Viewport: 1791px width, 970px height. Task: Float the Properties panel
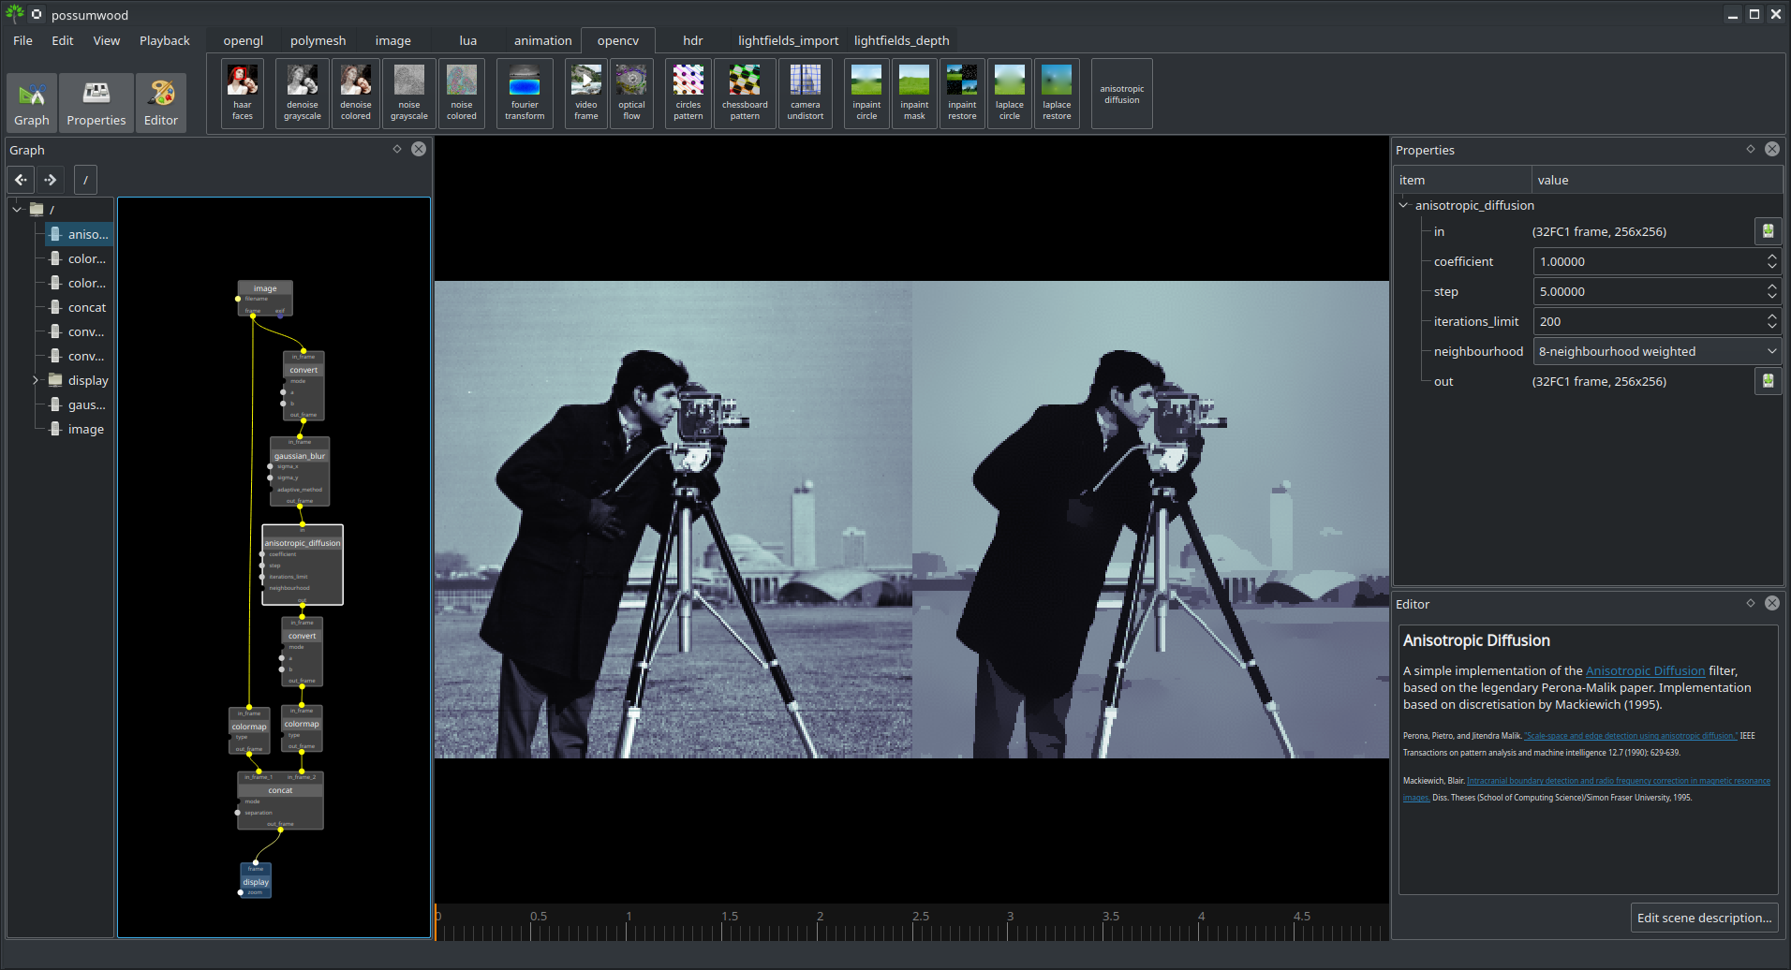(1751, 149)
